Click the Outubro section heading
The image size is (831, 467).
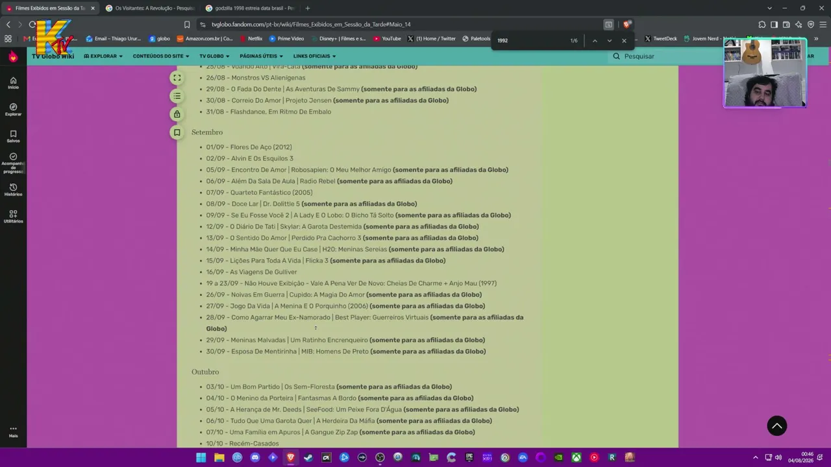(x=205, y=372)
